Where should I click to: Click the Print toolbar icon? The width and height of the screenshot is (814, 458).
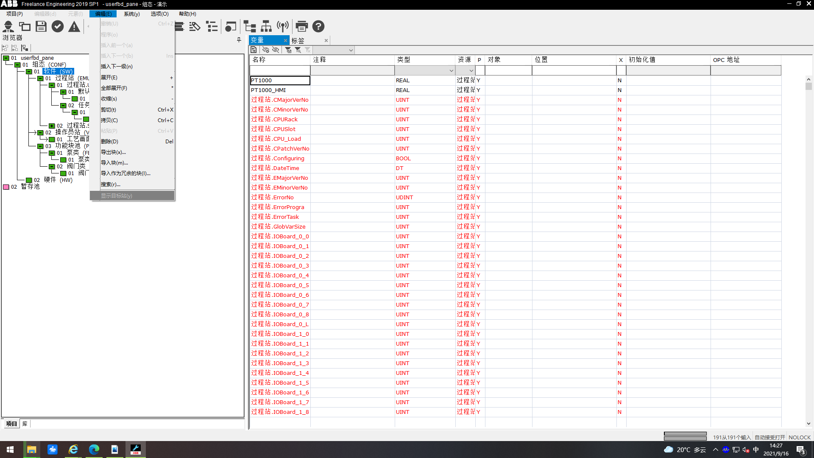click(301, 27)
